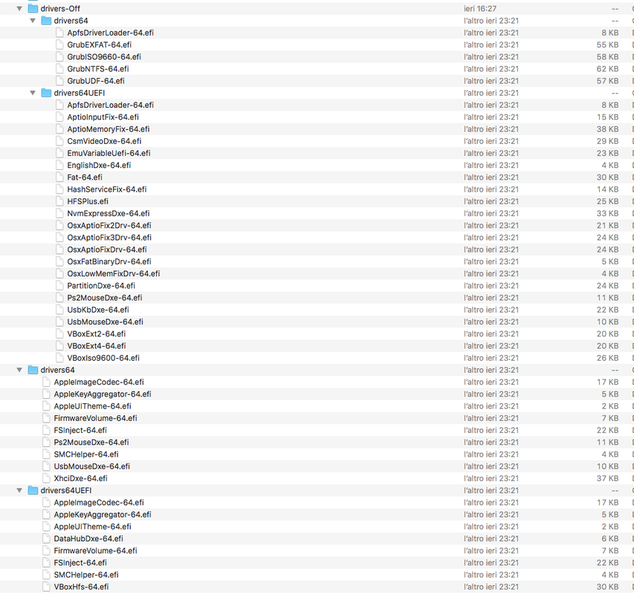Click the HFSPlus.efi file icon

[x=60, y=201]
